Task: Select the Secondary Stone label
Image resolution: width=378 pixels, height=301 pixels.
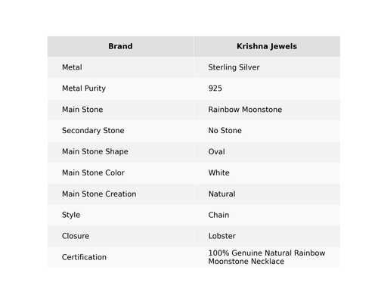Action: (x=93, y=131)
